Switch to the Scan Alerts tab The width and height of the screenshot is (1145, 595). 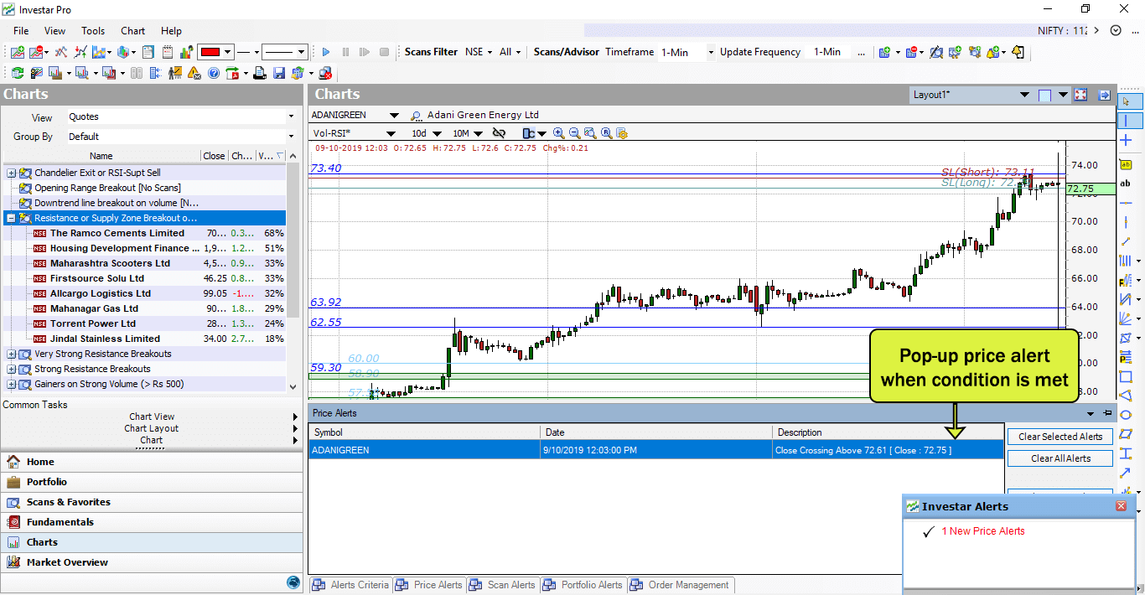(503, 585)
